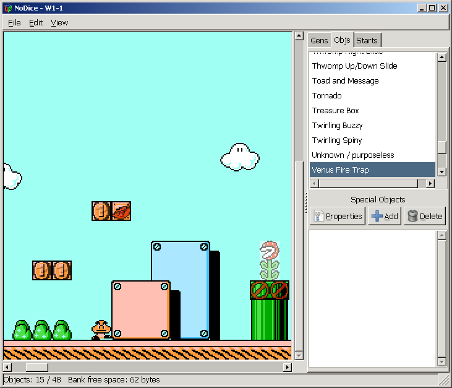Click the coin block next to leaf block
The height and width of the screenshot is (388, 452).
point(101,211)
